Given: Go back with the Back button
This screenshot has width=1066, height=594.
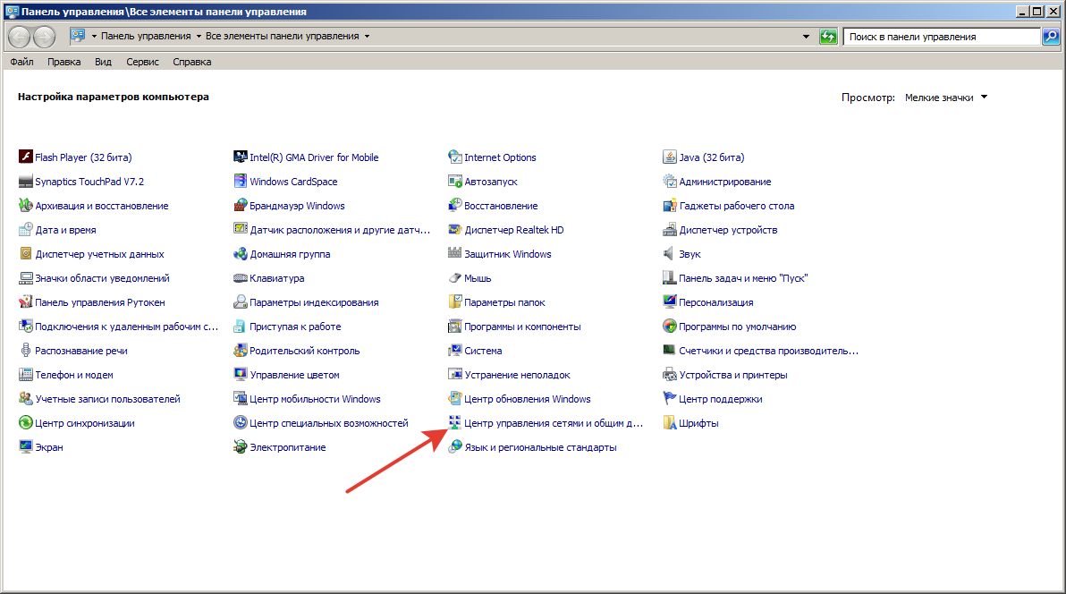Looking at the screenshot, I should [x=20, y=37].
